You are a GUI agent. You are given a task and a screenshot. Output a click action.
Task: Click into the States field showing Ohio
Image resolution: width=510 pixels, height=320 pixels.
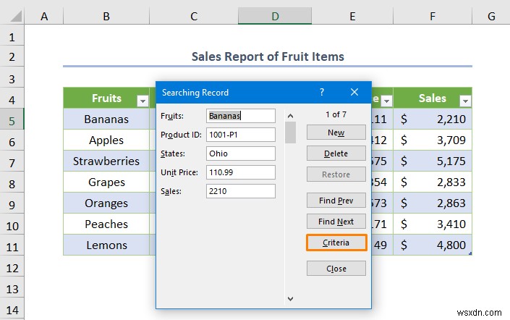241,153
